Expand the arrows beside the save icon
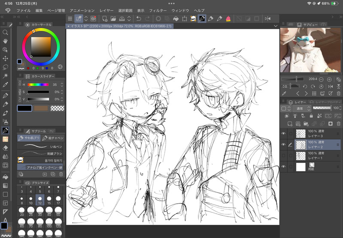The height and width of the screenshot is (238, 343). (x=129, y=18)
